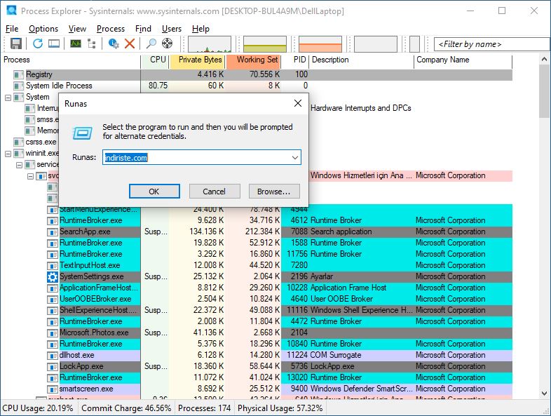
Task: Sort by the Description column header
Action: point(362,60)
